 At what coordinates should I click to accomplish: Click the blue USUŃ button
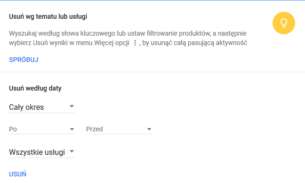click(17, 174)
